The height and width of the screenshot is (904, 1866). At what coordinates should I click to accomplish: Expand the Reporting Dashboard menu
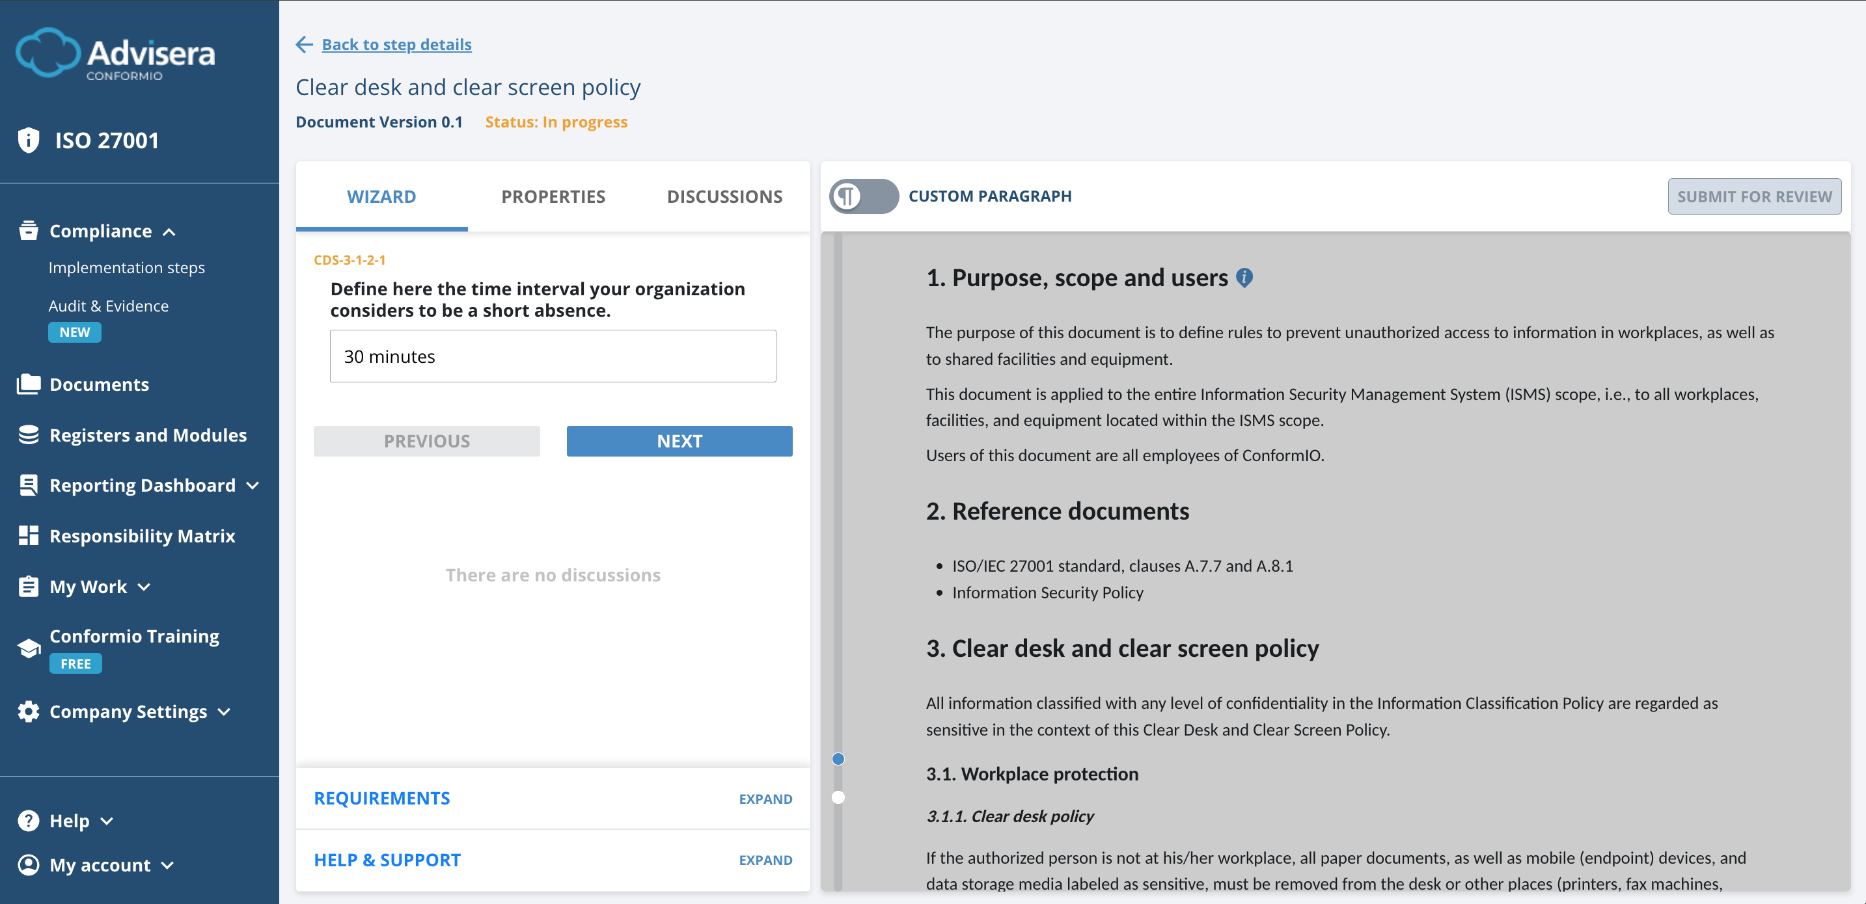point(252,486)
